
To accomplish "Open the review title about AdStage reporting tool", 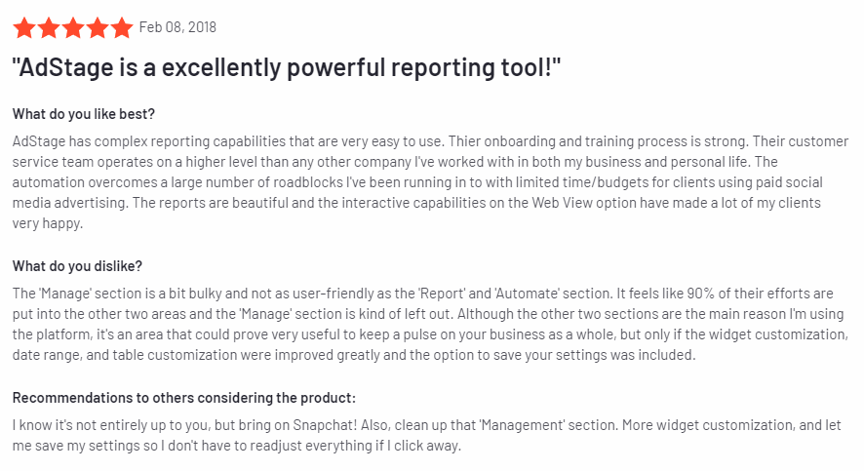I will point(287,68).
